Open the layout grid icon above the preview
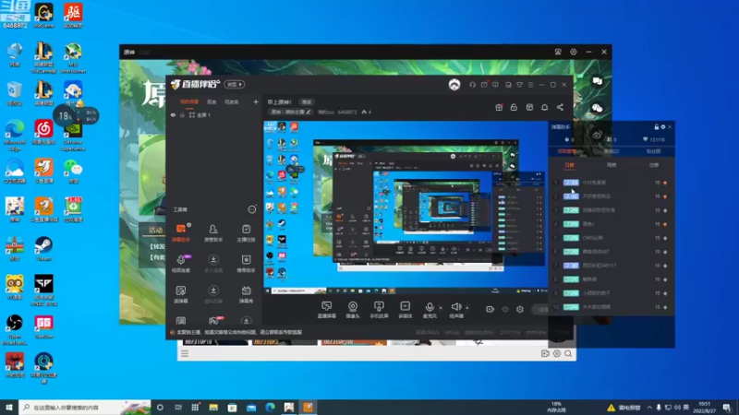739x415 pixels. click(x=529, y=107)
